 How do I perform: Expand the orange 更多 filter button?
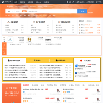pos(24,11)
